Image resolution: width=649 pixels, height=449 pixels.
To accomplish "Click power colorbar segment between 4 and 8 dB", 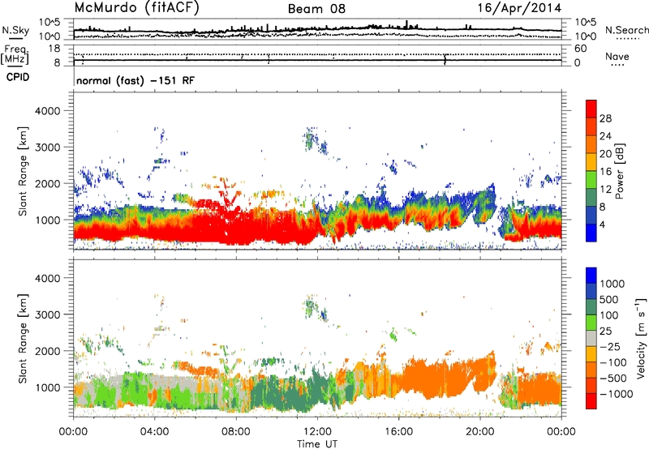I will click(591, 215).
